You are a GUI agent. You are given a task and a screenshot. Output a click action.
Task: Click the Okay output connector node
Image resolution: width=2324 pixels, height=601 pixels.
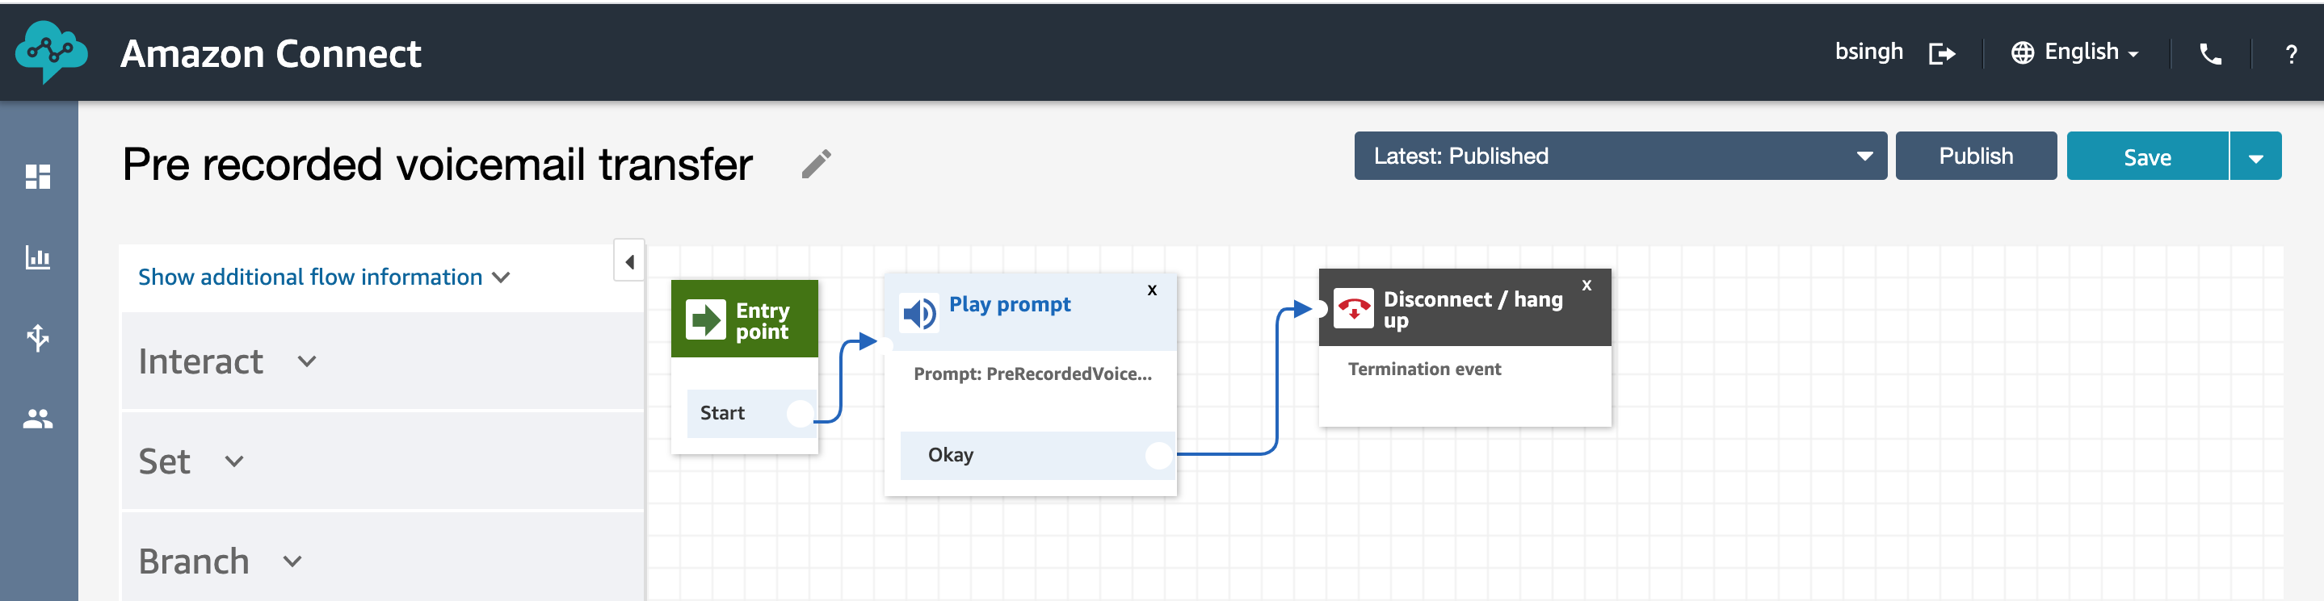coord(1158,455)
